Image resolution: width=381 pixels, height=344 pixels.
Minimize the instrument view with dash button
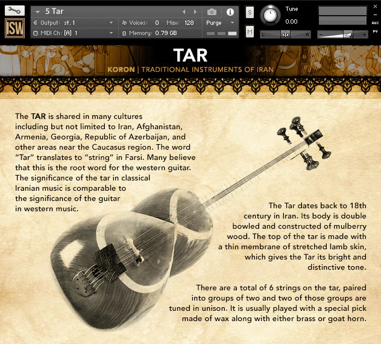(x=375, y=14)
